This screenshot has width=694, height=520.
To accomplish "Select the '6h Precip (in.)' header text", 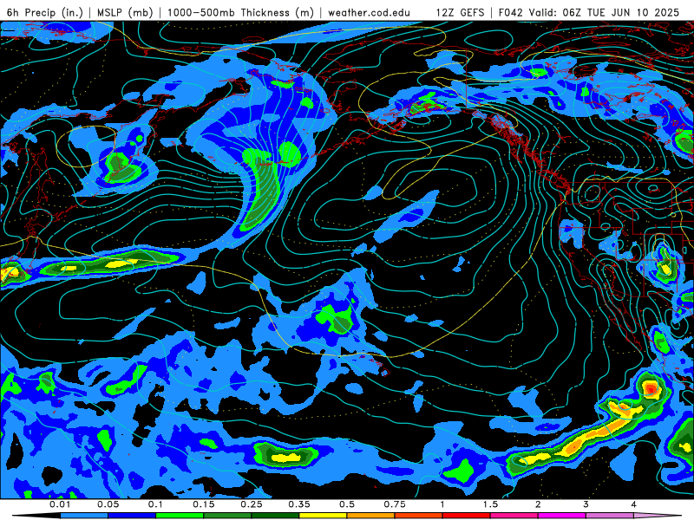I will pos(45,12).
